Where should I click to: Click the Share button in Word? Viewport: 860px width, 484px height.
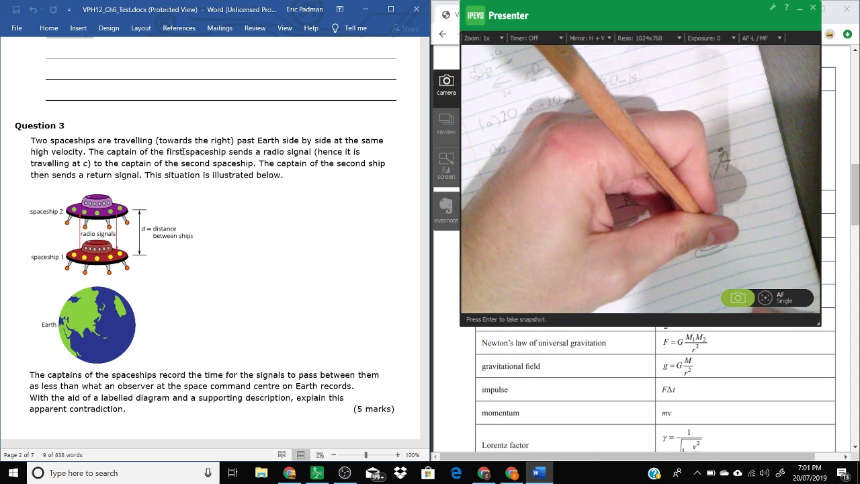click(405, 28)
